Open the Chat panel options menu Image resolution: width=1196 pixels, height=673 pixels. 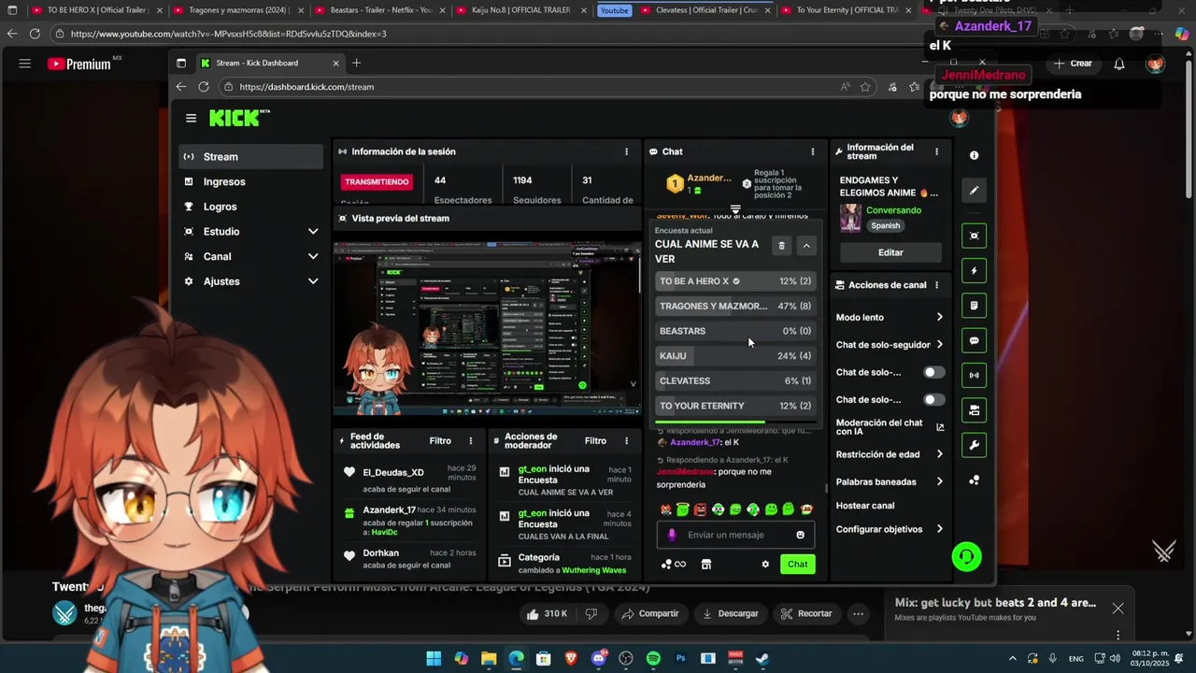pyautogui.click(x=812, y=151)
